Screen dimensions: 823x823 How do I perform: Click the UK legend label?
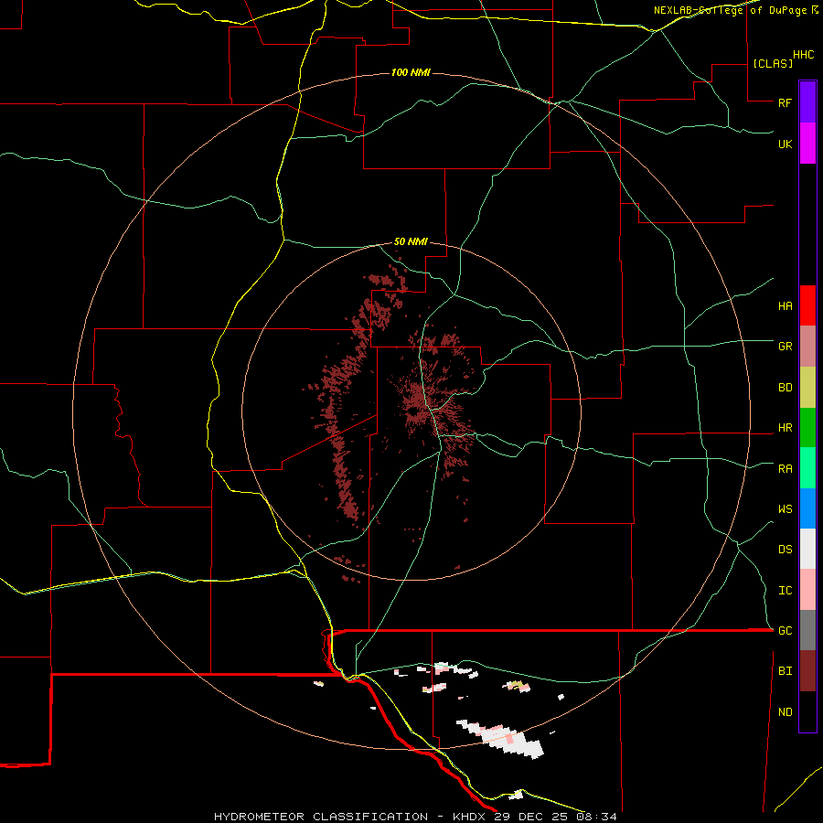tap(785, 144)
